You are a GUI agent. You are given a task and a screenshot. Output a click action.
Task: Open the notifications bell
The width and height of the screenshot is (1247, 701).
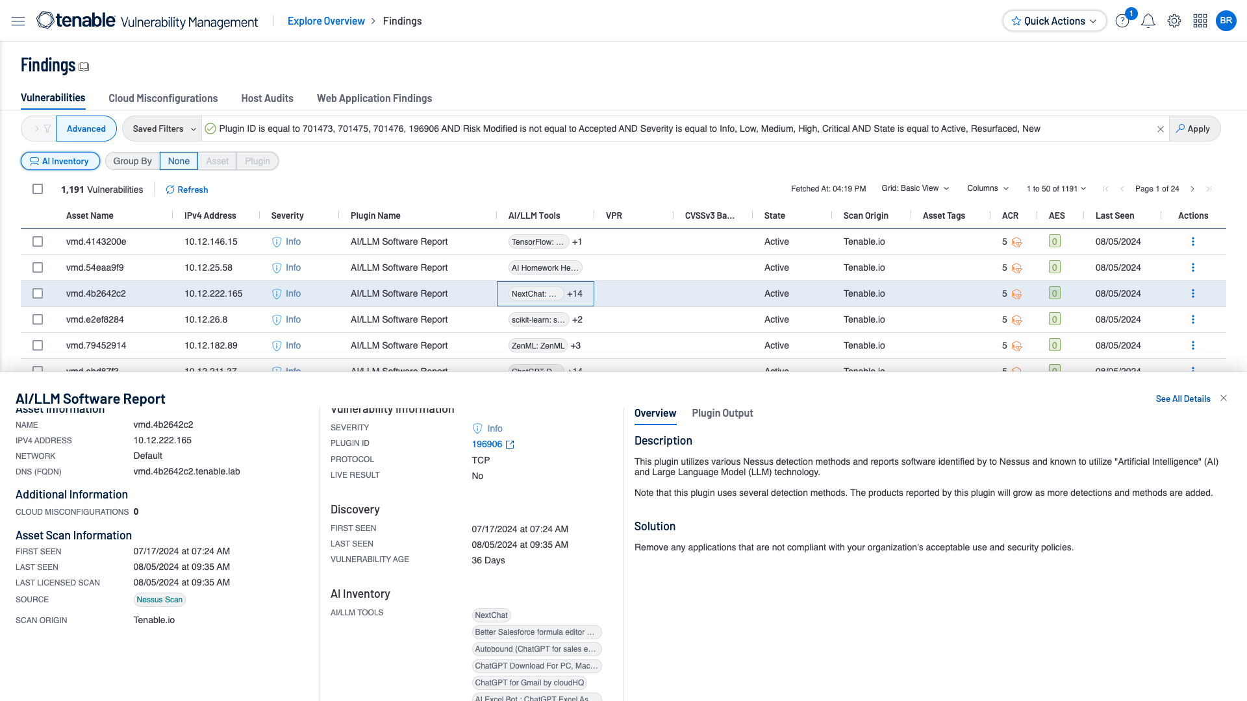click(x=1148, y=21)
